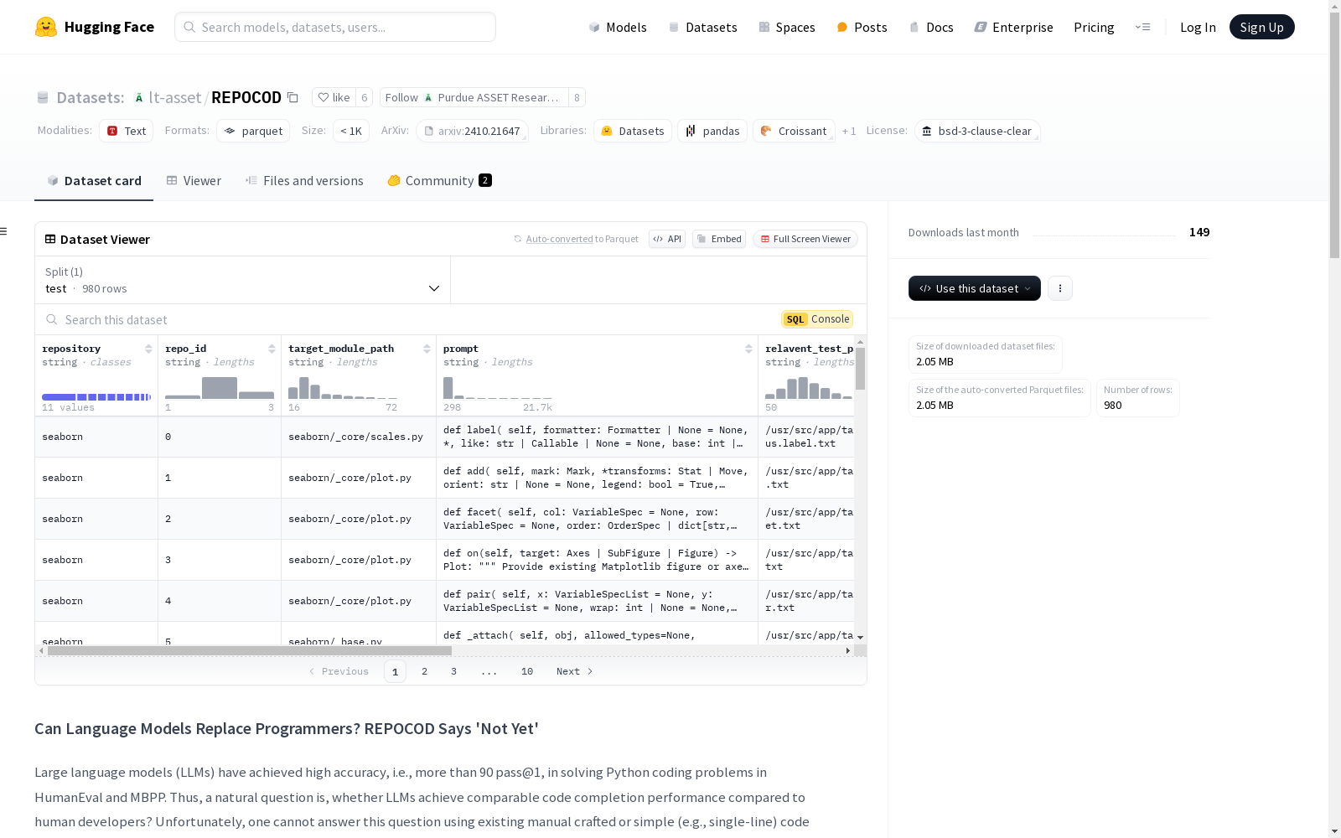Switch to the Viewer tab

point(194,181)
